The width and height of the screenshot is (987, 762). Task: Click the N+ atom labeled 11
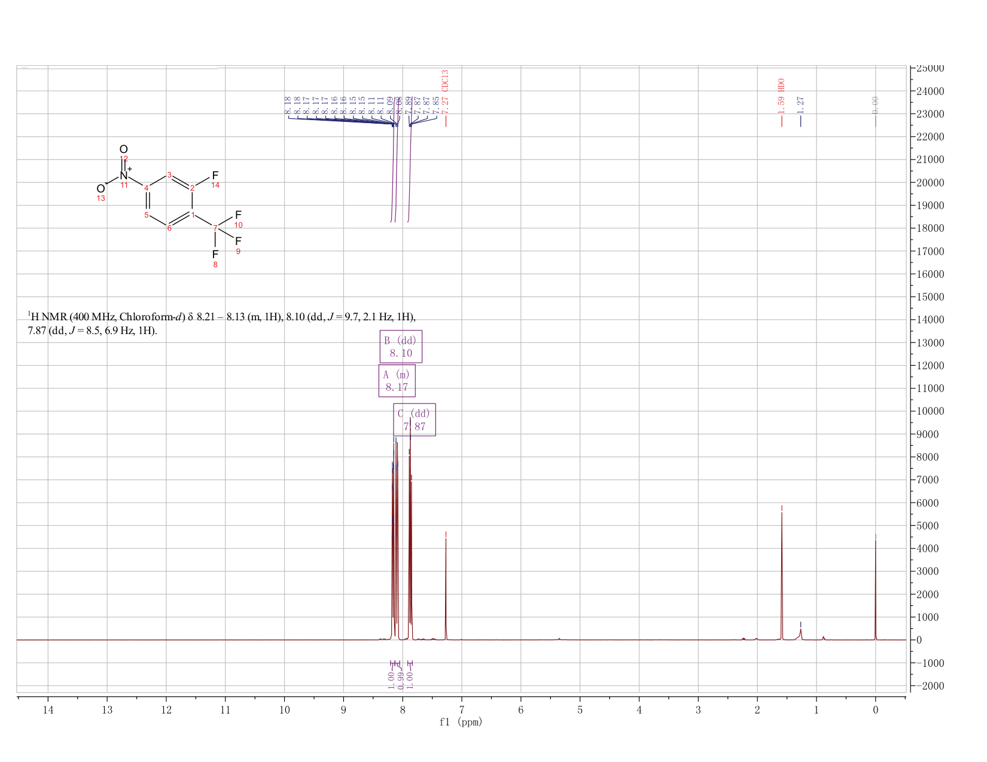tap(124, 175)
